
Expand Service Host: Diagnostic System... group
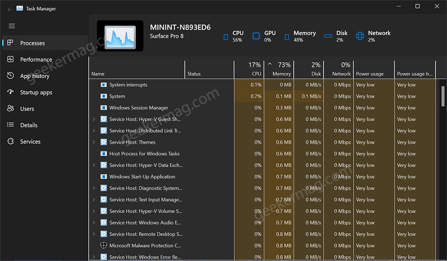[94, 188]
